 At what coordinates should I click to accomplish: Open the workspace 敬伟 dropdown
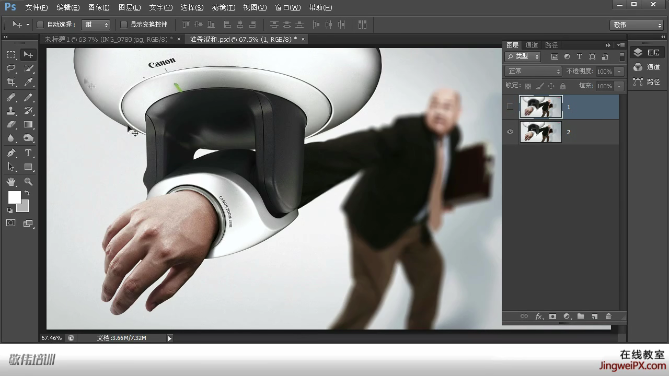(636, 25)
